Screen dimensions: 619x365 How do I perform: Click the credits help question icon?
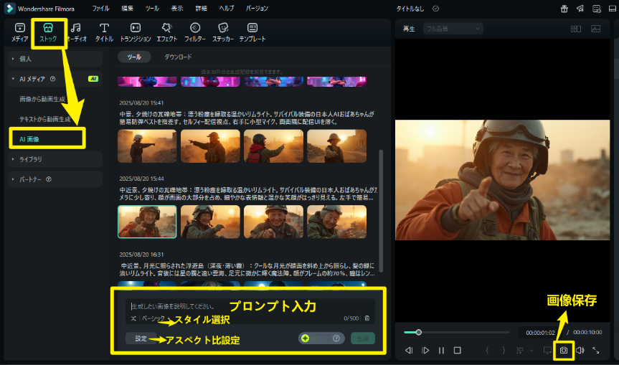(336, 338)
